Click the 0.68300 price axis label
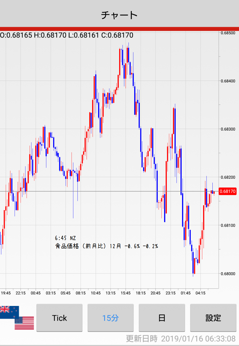This screenshot has height=346, width=239. pyautogui.click(x=228, y=129)
